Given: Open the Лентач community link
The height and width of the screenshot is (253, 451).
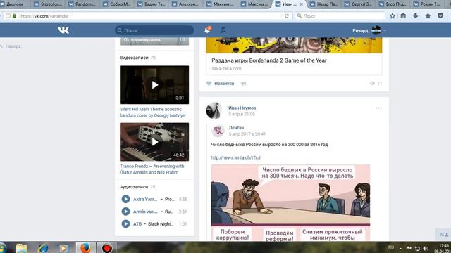Looking at the screenshot, I should tap(236, 128).
